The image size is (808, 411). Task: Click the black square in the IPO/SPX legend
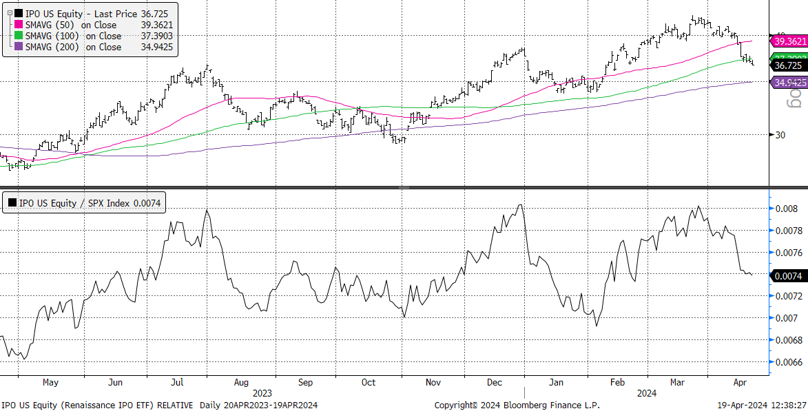(x=12, y=202)
